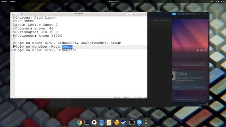Image resolution: width=226 pixels, height=127 pixels.
Task: Open the blue mixer app in dock
Action: click(139, 122)
